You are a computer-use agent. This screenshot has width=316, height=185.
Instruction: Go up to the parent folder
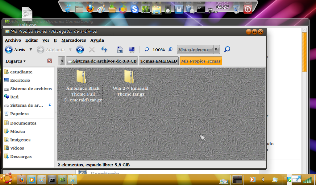pos(80,50)
